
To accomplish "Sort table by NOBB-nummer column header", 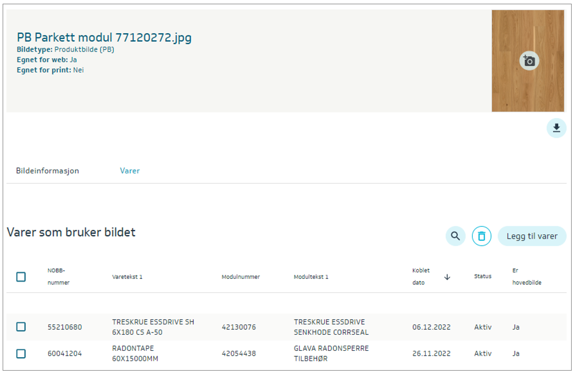I will pyautogui.click(x=59, y=276).
